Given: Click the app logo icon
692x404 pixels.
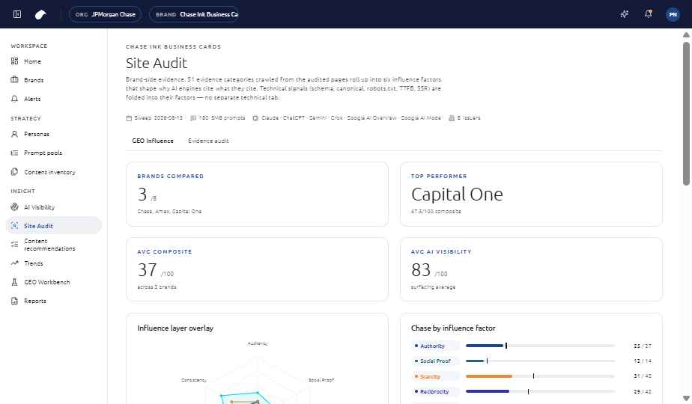Looking at the screenshot, I should click(x=40, y=14).
